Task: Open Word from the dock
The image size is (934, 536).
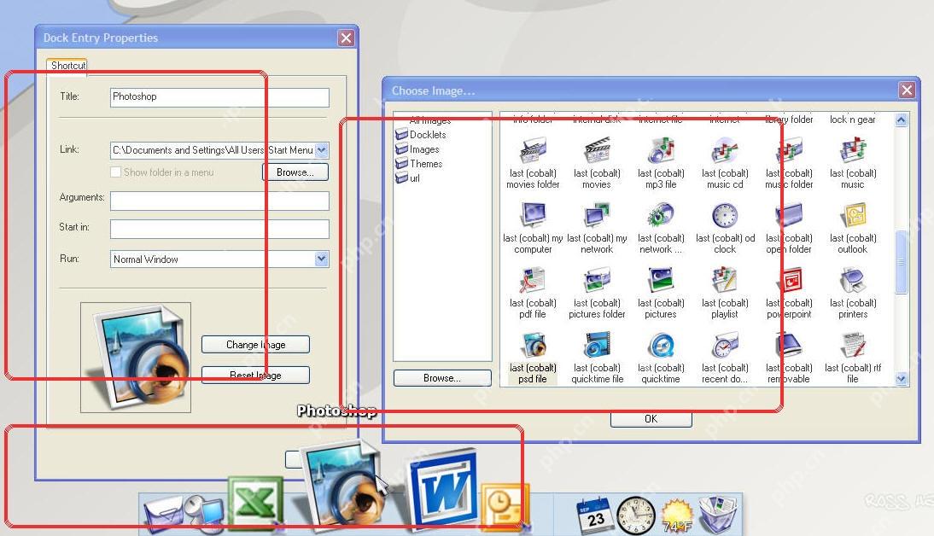Action: [x=443, y=488]
